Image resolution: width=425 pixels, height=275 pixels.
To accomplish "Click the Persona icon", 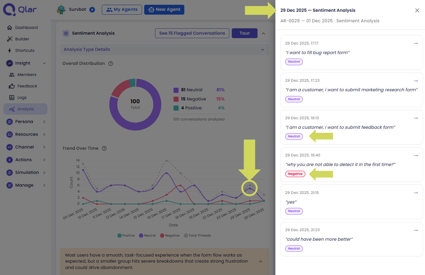I will [x=10, y=122].
